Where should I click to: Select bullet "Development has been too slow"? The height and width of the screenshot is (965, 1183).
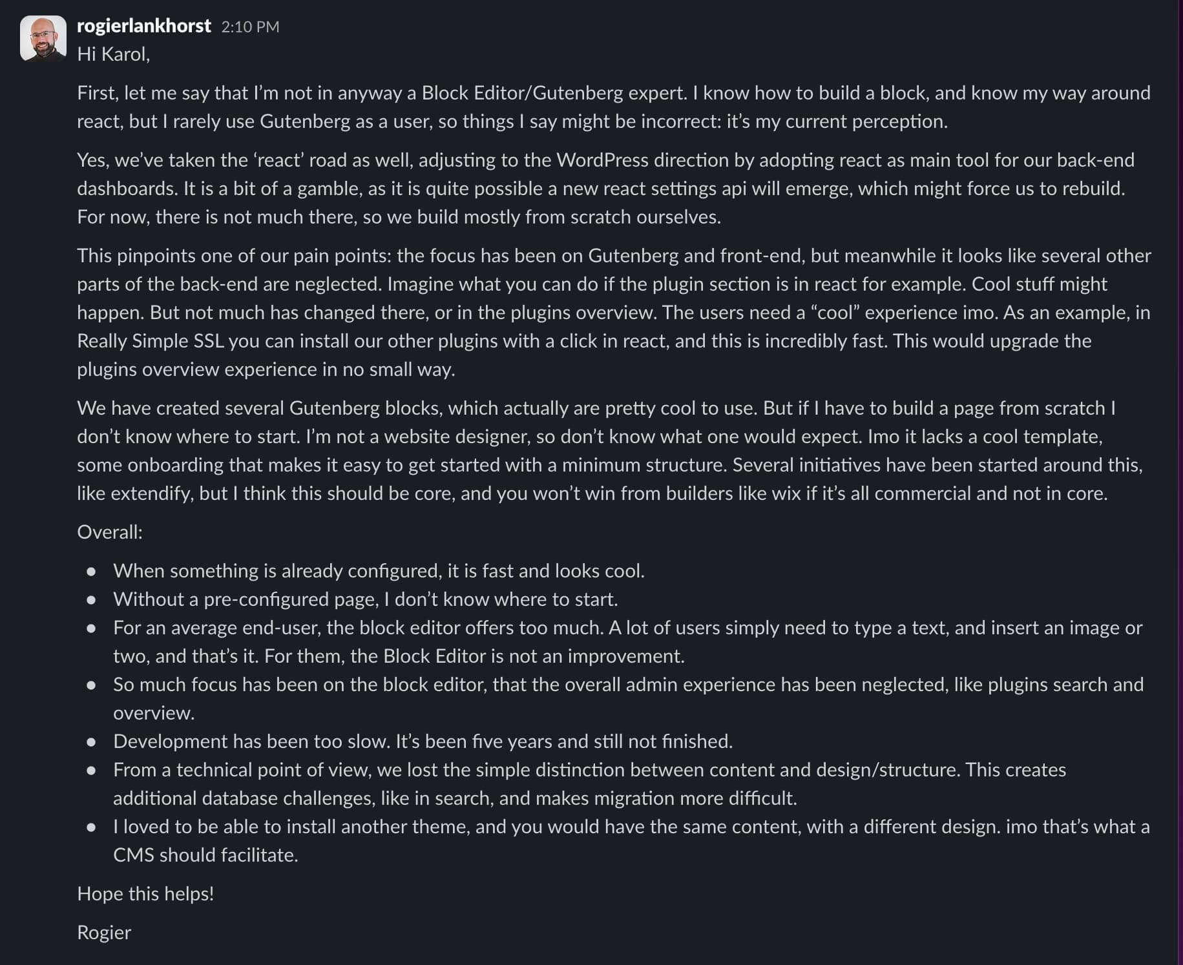[423, 742]
